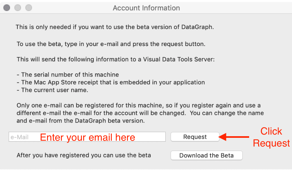Click the zoom button in the title bar
Image resolution: width=292 pixels, height=170 pixels.
click(29, 8)
